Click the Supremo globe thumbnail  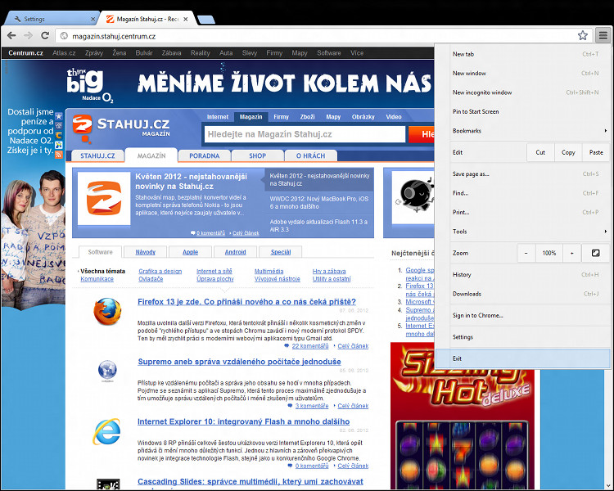click(x=107, y=370)
